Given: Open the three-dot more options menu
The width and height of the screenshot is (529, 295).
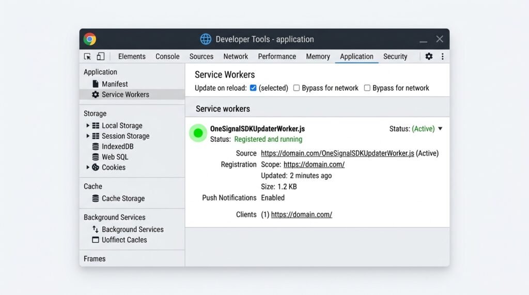Looking at the screenshot, I should [x=442, y=56].
